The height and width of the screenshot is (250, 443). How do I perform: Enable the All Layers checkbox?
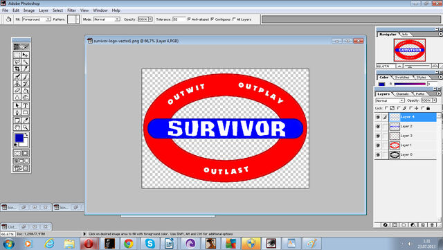pos(234,19)
